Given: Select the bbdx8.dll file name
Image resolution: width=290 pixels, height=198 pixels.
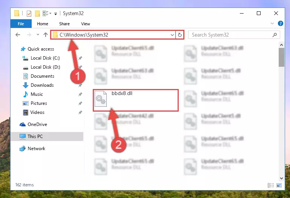Looking at the screenshot, I should tap(122, 93).
